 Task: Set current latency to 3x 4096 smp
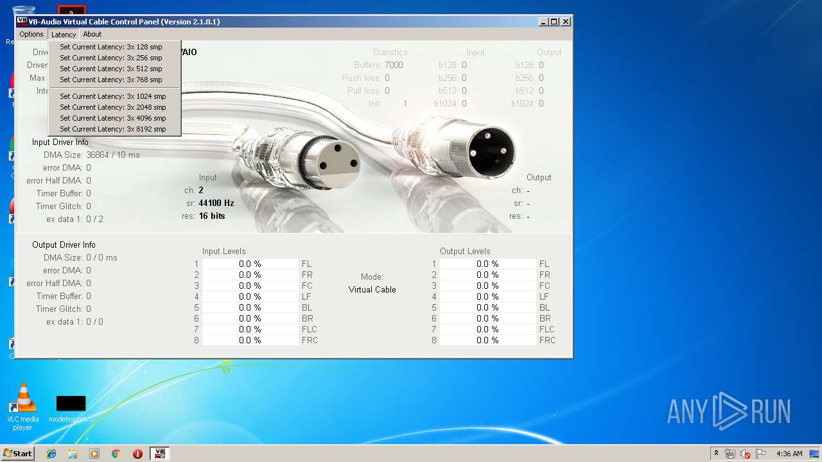point(114,118)
